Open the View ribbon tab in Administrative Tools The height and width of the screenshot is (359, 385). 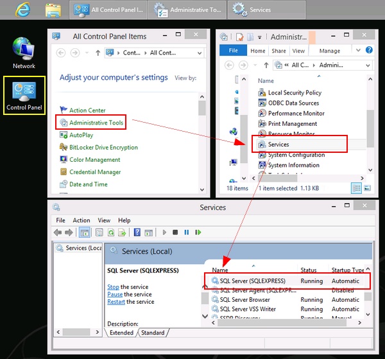[x=298, y=51]
